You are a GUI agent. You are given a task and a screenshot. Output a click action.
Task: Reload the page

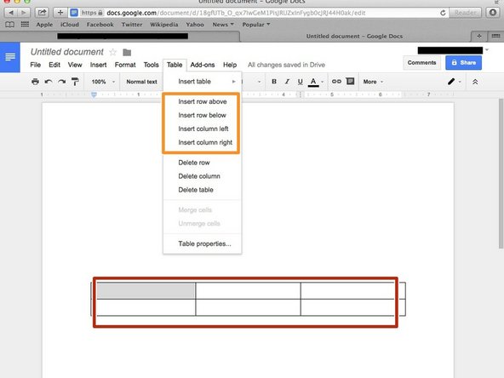pyautogui.click(x=443, y=13)
